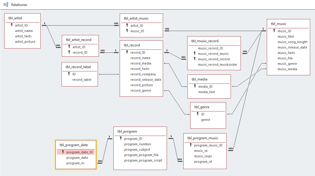Click the key icon next to ID in tbl_record_label

pos(69,74)
